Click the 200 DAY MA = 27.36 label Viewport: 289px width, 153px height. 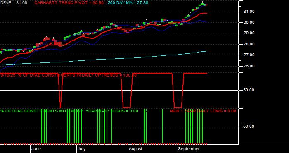tap(128, 3)
